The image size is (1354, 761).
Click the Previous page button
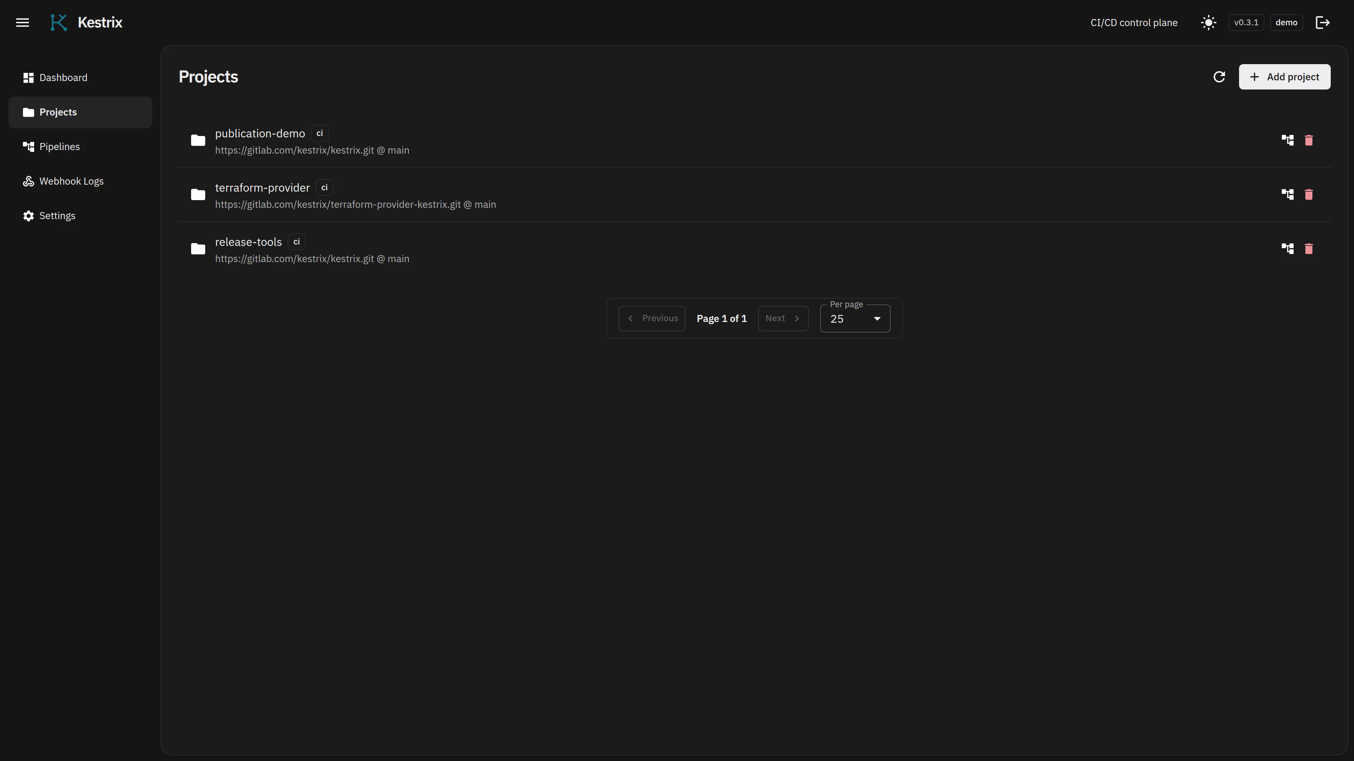click(x=652, y=319)
